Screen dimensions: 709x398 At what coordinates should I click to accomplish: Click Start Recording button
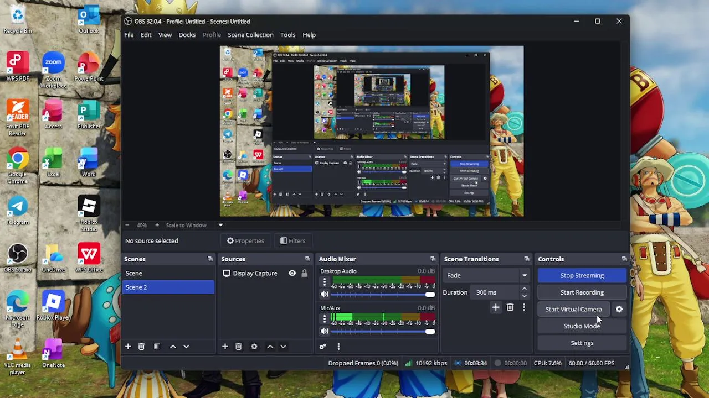click(582, 292)
